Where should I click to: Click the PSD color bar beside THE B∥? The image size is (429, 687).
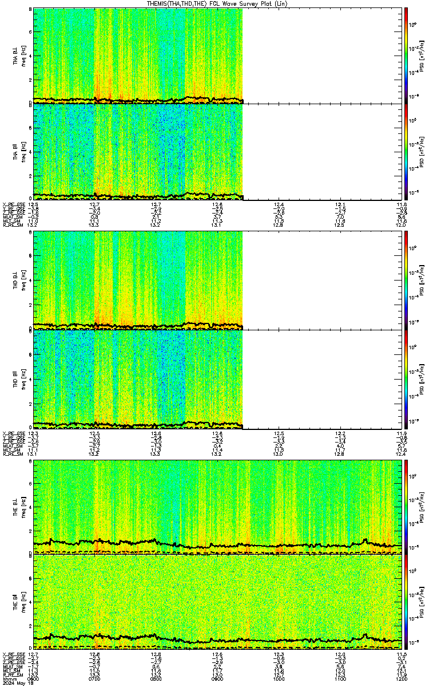[406, 602]
